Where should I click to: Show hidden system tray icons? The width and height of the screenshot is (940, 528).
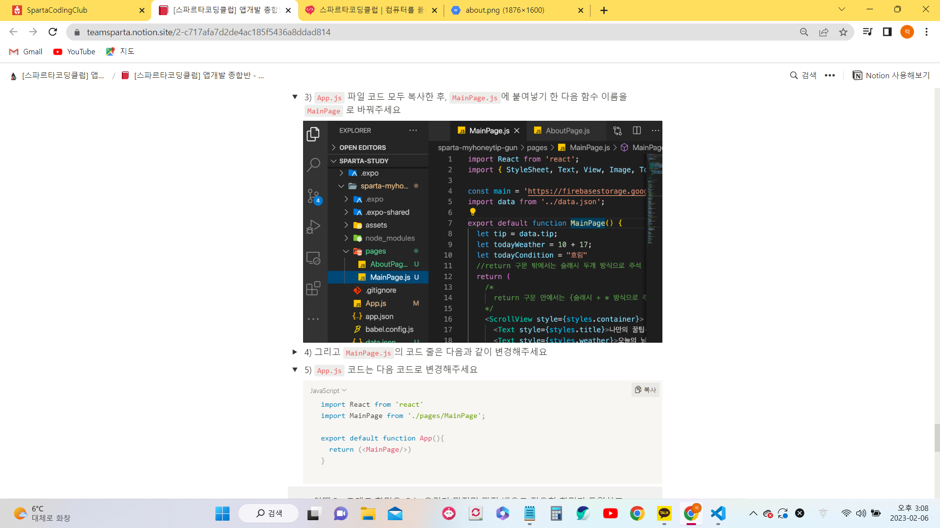(x=753, y=513)
